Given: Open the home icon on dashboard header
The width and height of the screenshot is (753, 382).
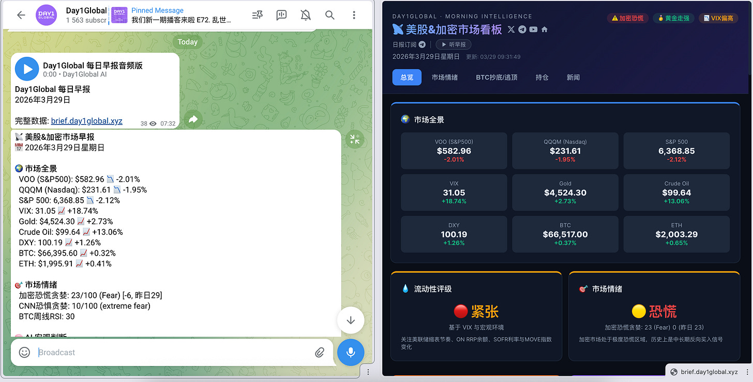Looking at the screenshot, I should [545, 29].
